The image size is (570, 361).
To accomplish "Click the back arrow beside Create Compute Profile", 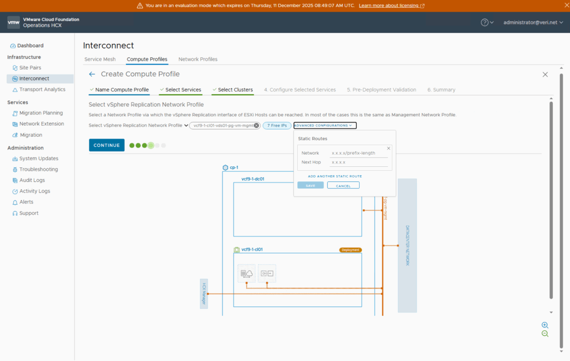I will click(x=92, y=74).
